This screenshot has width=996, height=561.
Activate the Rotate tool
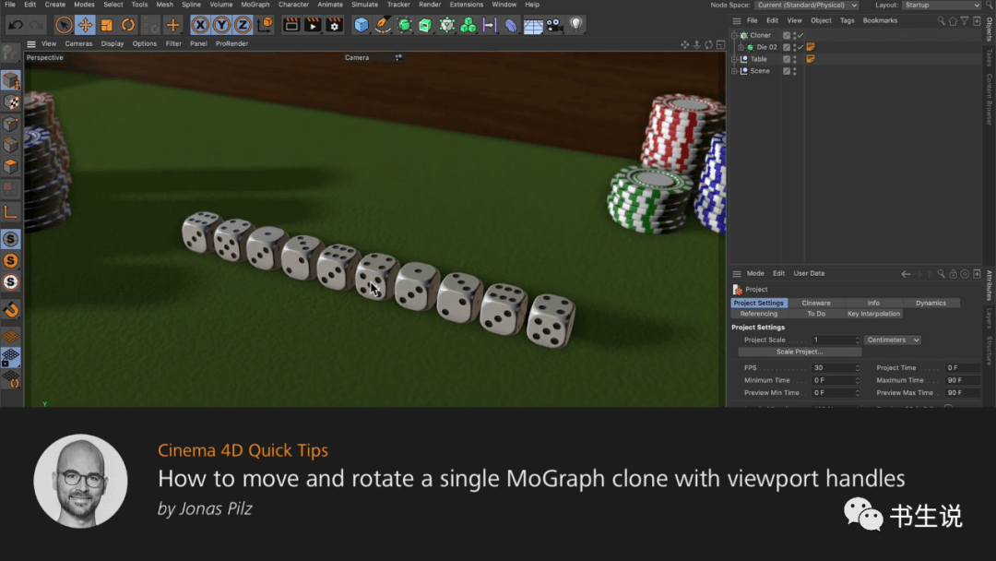(x=128, y=26)
